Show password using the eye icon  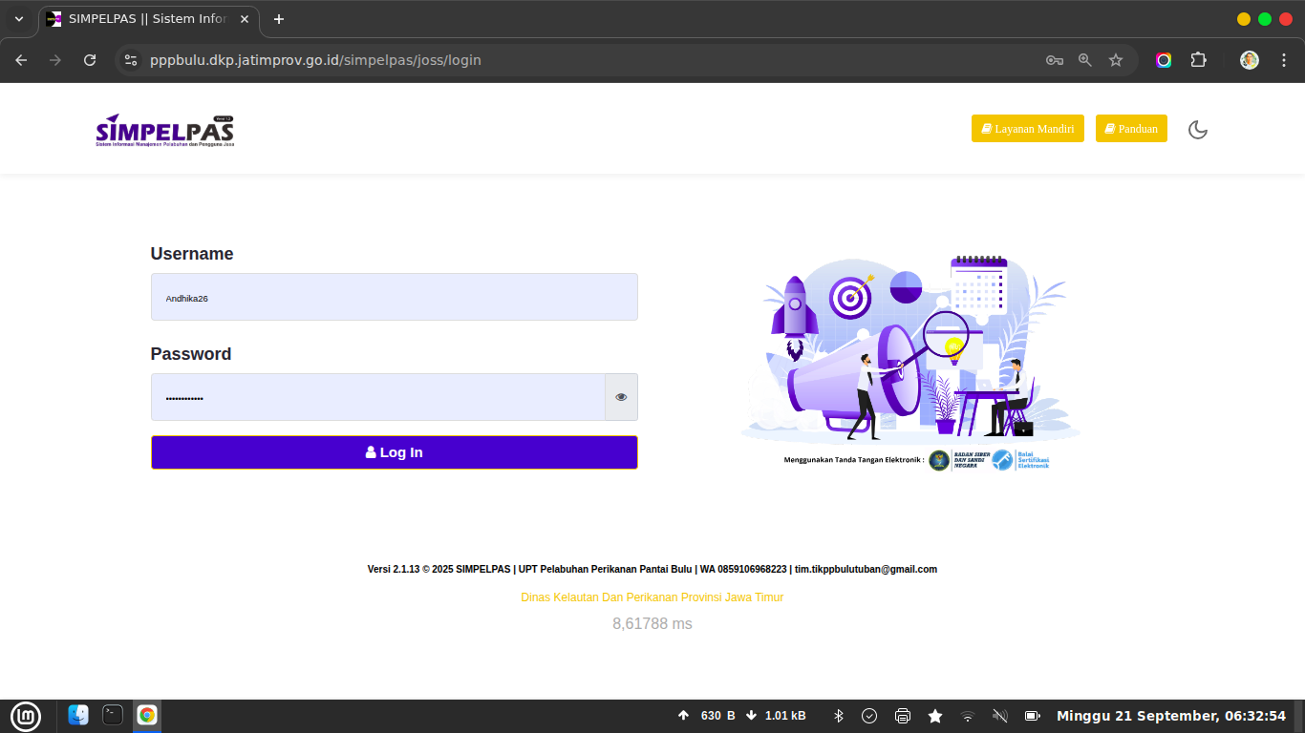pos(621,397)
